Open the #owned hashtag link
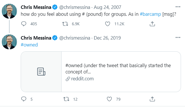Image resolution: width=185 pixels, height=107 pixels. [x=29, y=45]
